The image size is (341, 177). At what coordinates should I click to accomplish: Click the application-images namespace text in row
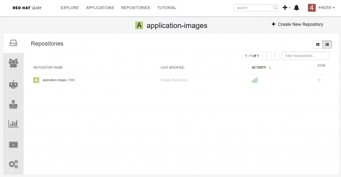(54, 80)
